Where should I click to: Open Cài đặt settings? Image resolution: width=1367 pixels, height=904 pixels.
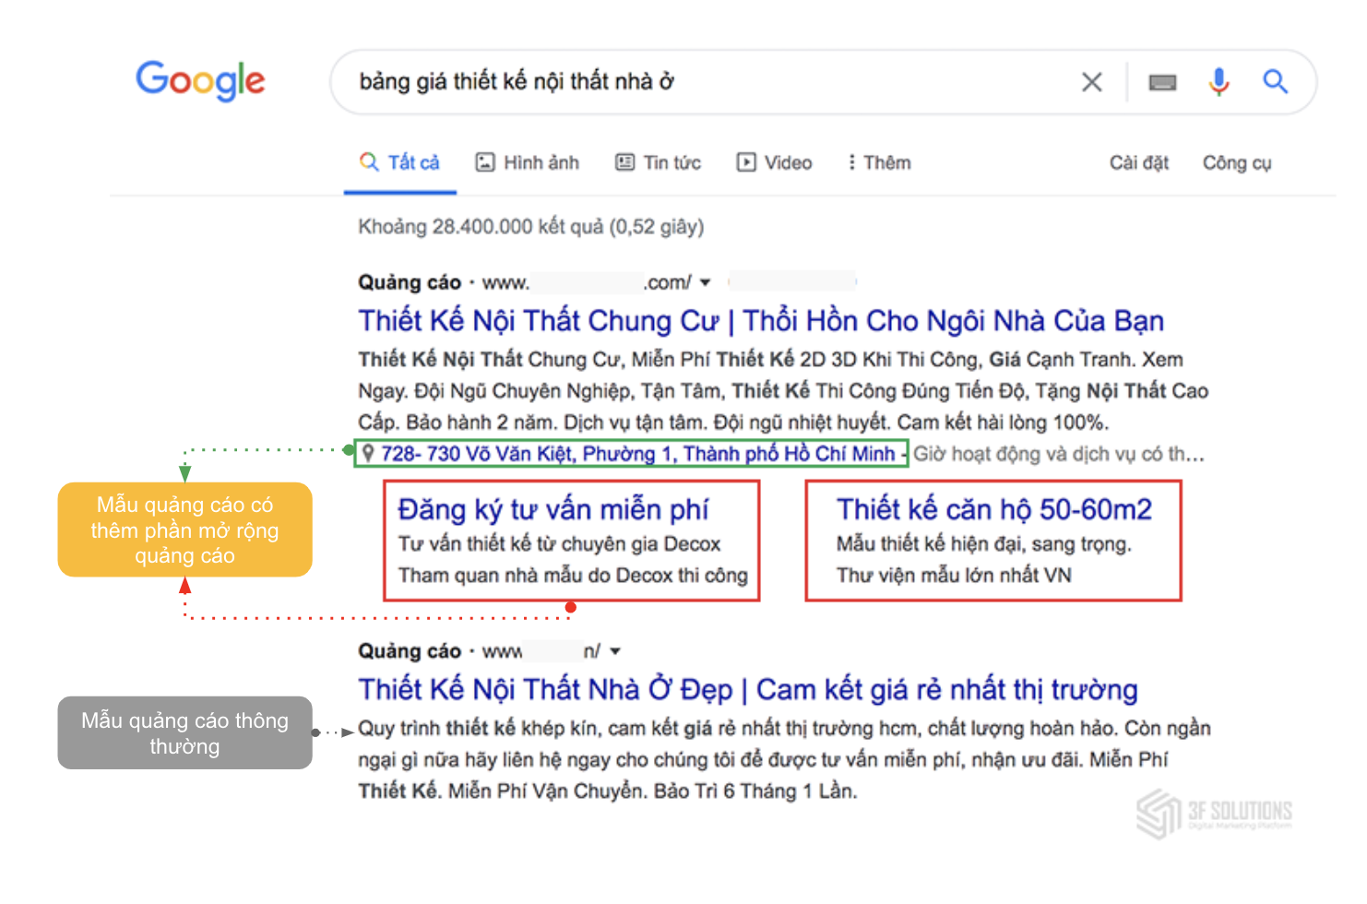(1138, 162)
